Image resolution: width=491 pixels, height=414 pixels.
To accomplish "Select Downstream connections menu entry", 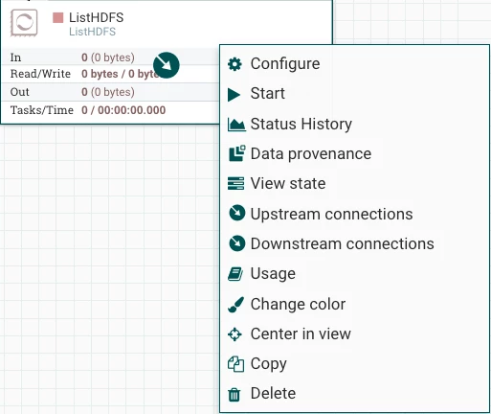I will pyautogui.click(x=355, y=243).
